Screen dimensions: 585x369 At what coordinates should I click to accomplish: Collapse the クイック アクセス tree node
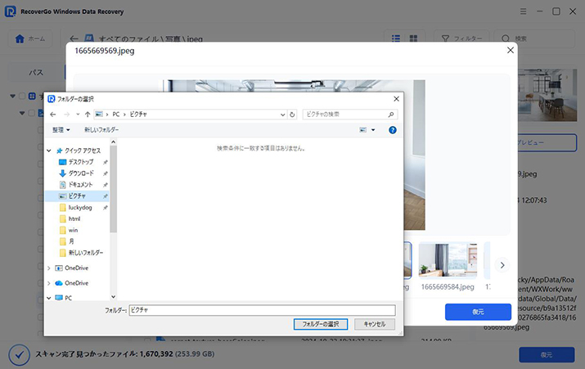[49, 151]
